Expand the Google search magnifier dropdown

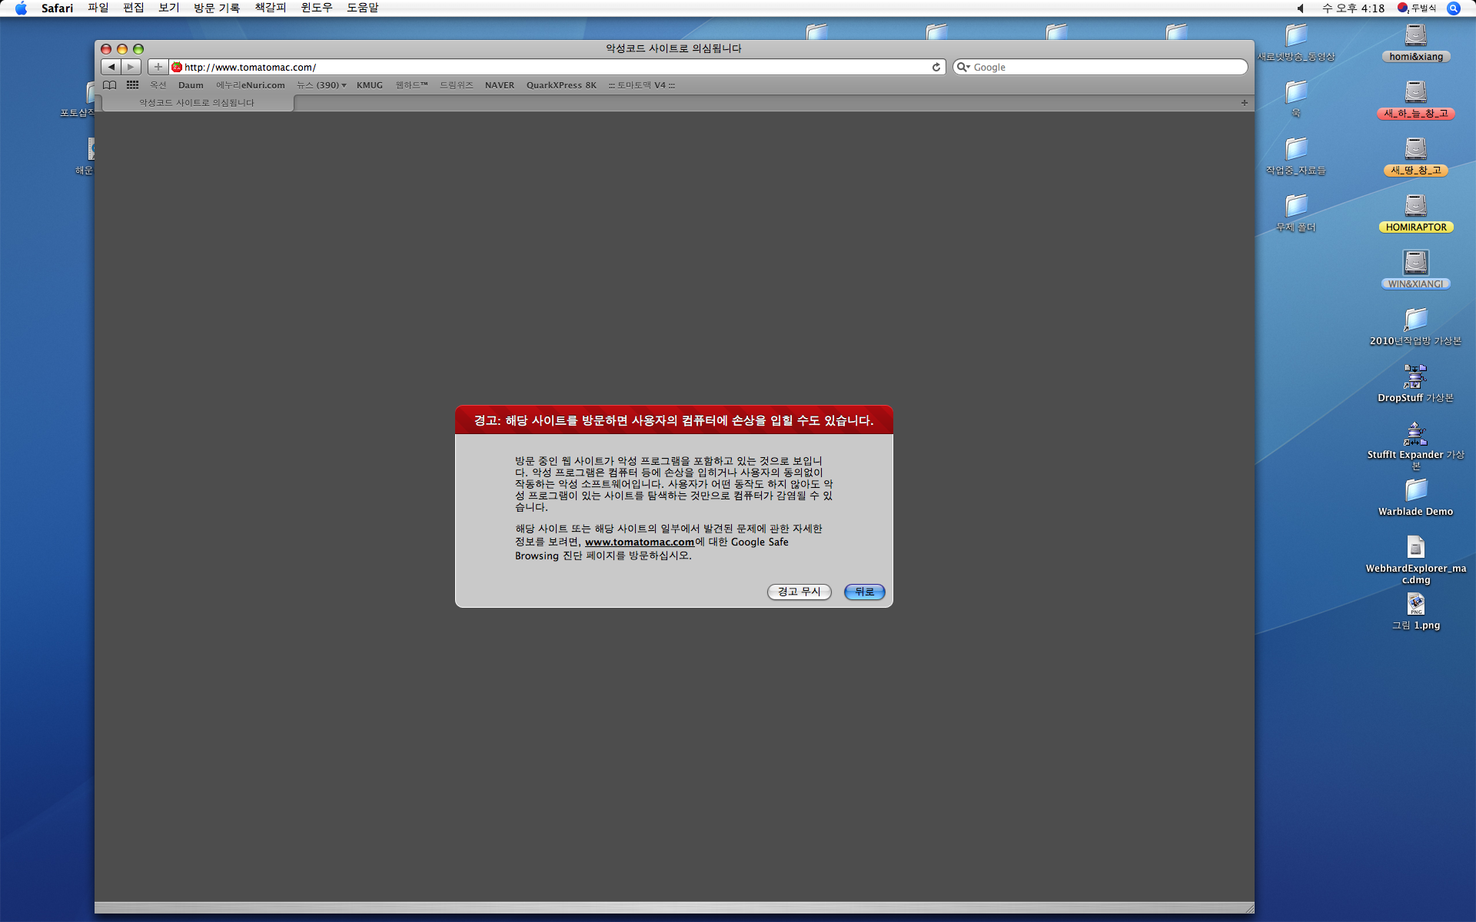pos(963,67)
